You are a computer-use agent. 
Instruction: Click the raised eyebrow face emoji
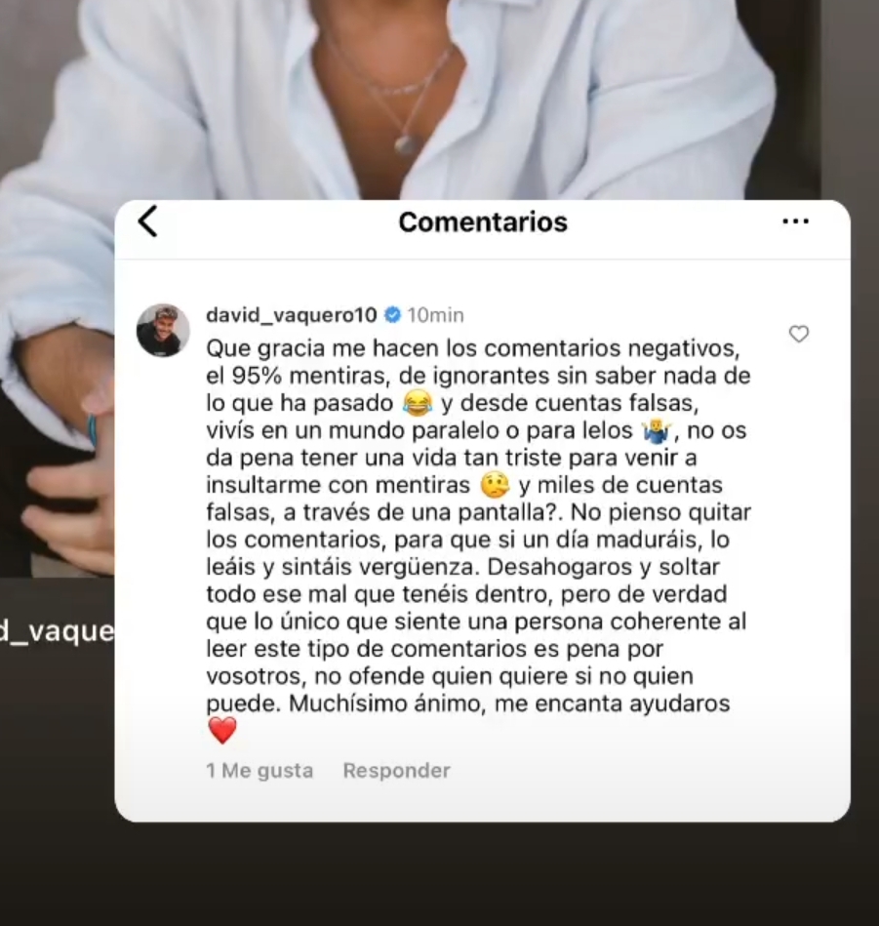coord(495,485)
